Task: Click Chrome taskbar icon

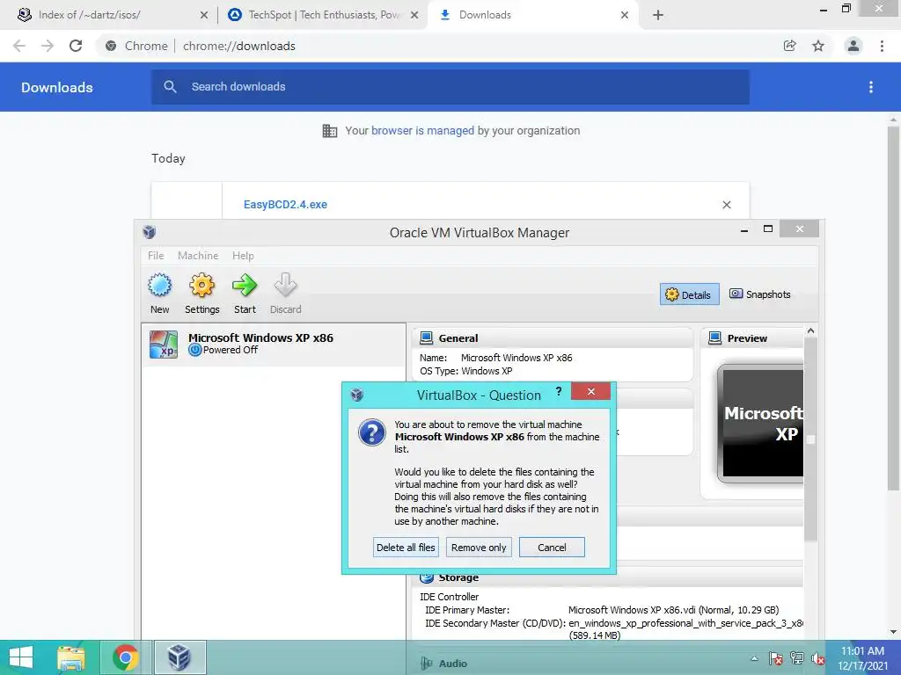Action: tap(125, 657)
